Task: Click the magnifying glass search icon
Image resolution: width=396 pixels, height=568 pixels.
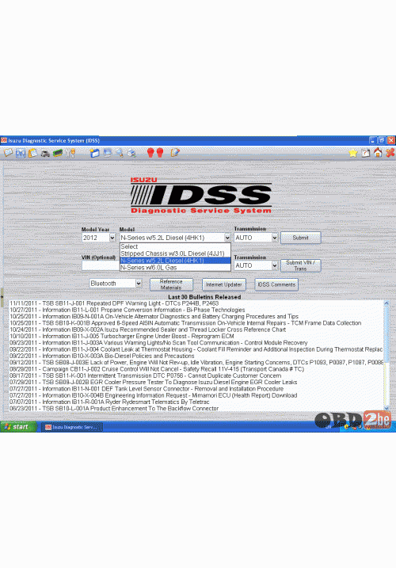Action: click(120, 153)
